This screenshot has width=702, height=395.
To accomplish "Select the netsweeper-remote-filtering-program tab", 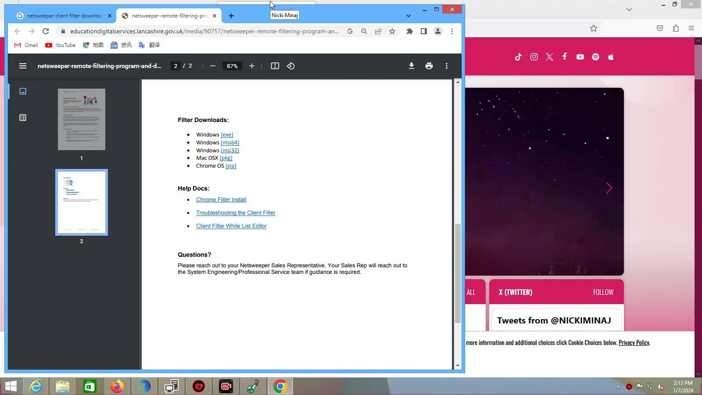I will click(x=169, y=16).
